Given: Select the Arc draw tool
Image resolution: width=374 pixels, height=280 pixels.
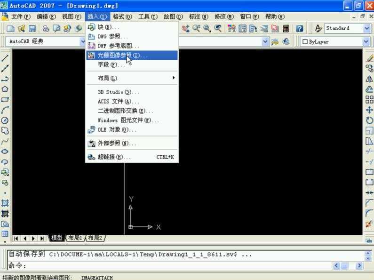Looking at the screenshot, I should [x=5, y=110].
